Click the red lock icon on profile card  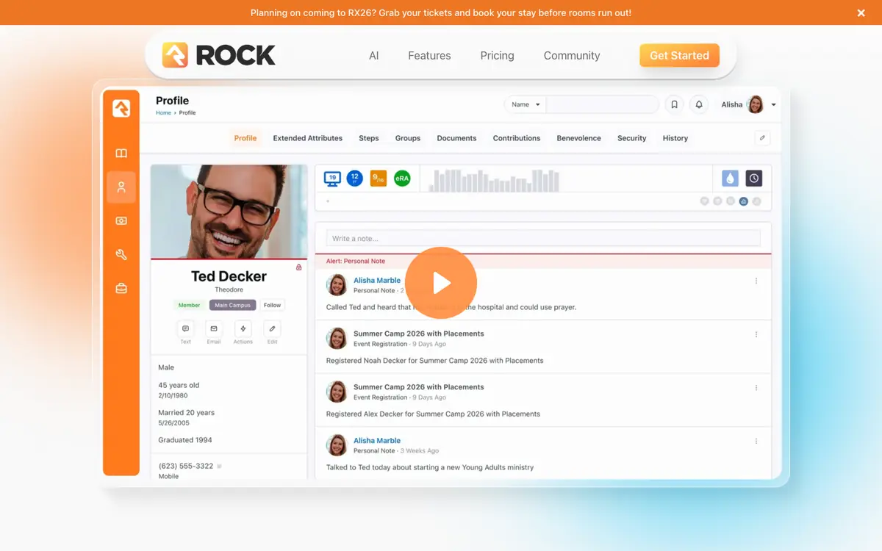pos(299,267)
